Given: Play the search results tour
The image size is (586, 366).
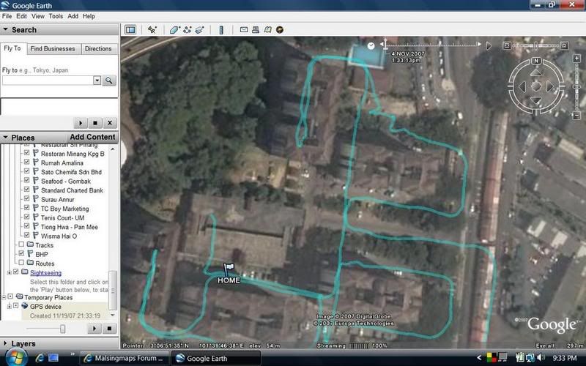Looking at the screenshot, I should click(x=81, y=123).
